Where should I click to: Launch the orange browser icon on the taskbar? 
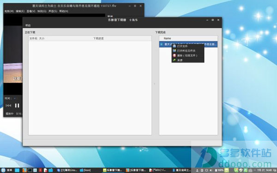tap(24, 170)
